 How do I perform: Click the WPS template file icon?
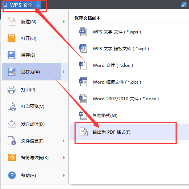[x=83, y=48]
